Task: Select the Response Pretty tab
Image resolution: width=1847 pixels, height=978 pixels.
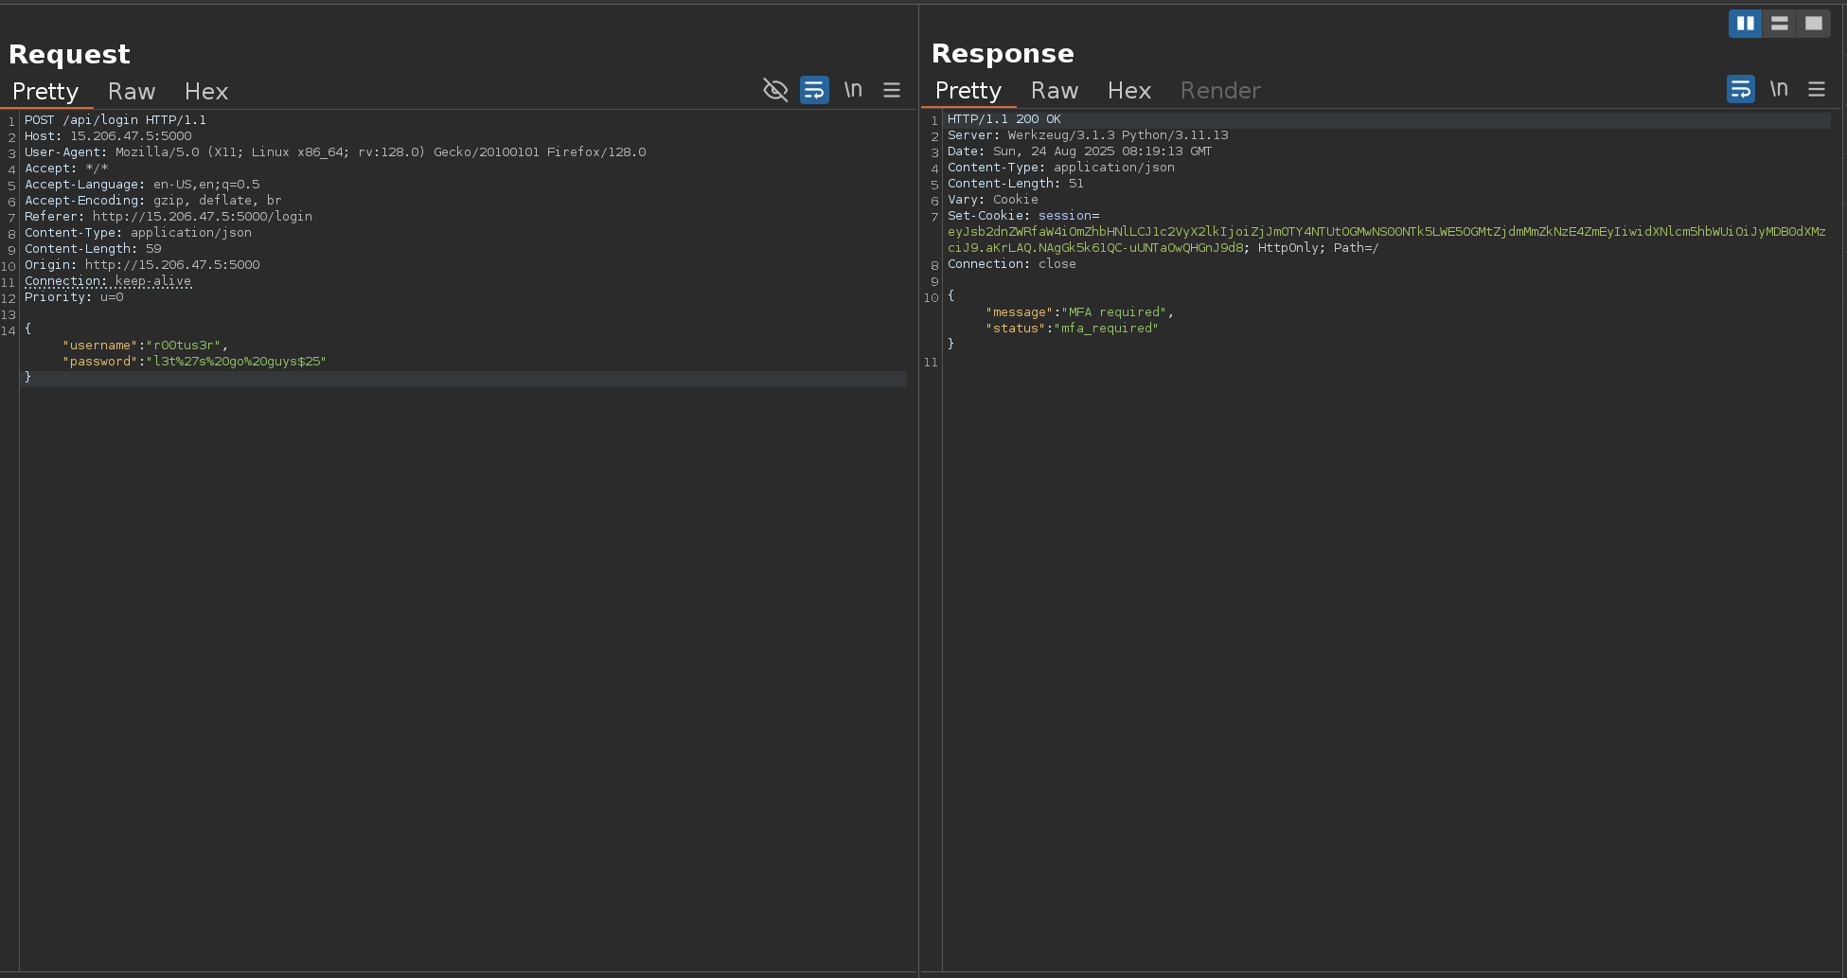Action: 968,91
